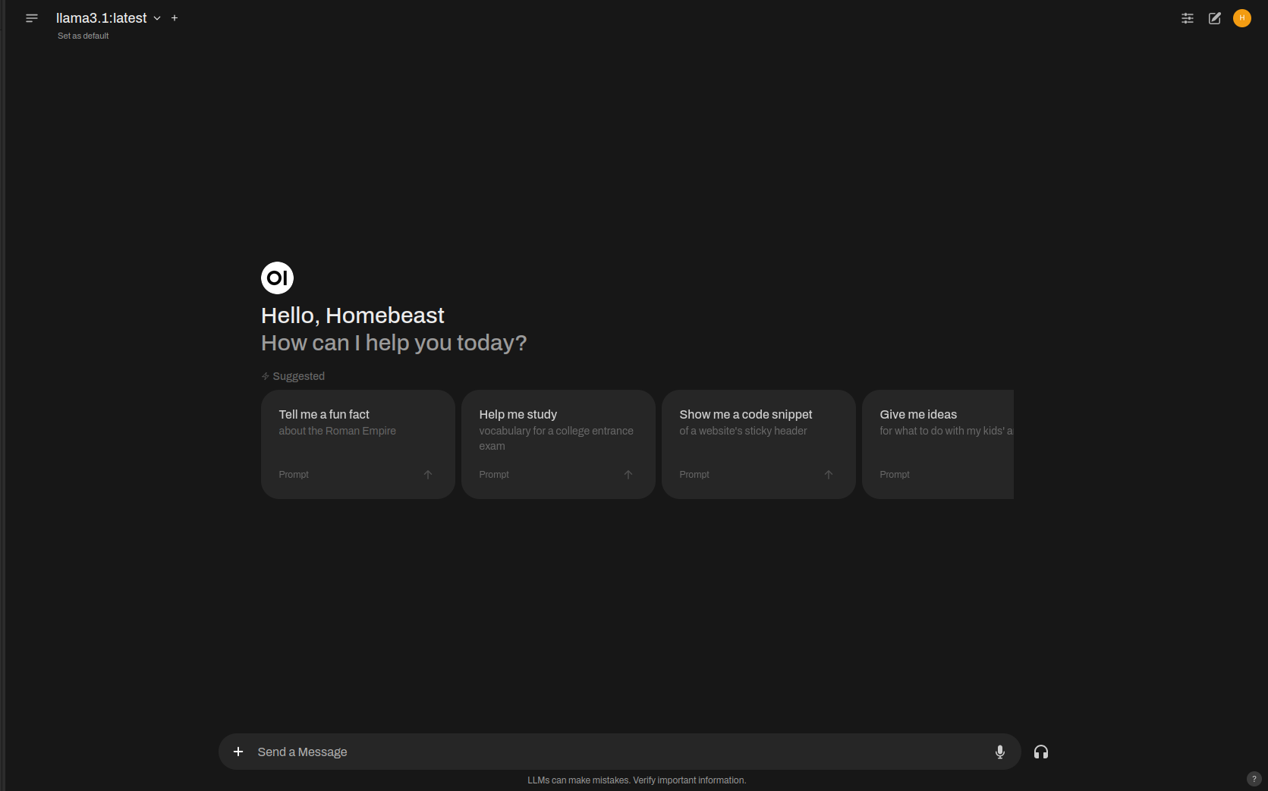This screenshot has height=791, width=1268.
Task: Start a voice call with headphones icon
Action: (x=1040, y=752)
